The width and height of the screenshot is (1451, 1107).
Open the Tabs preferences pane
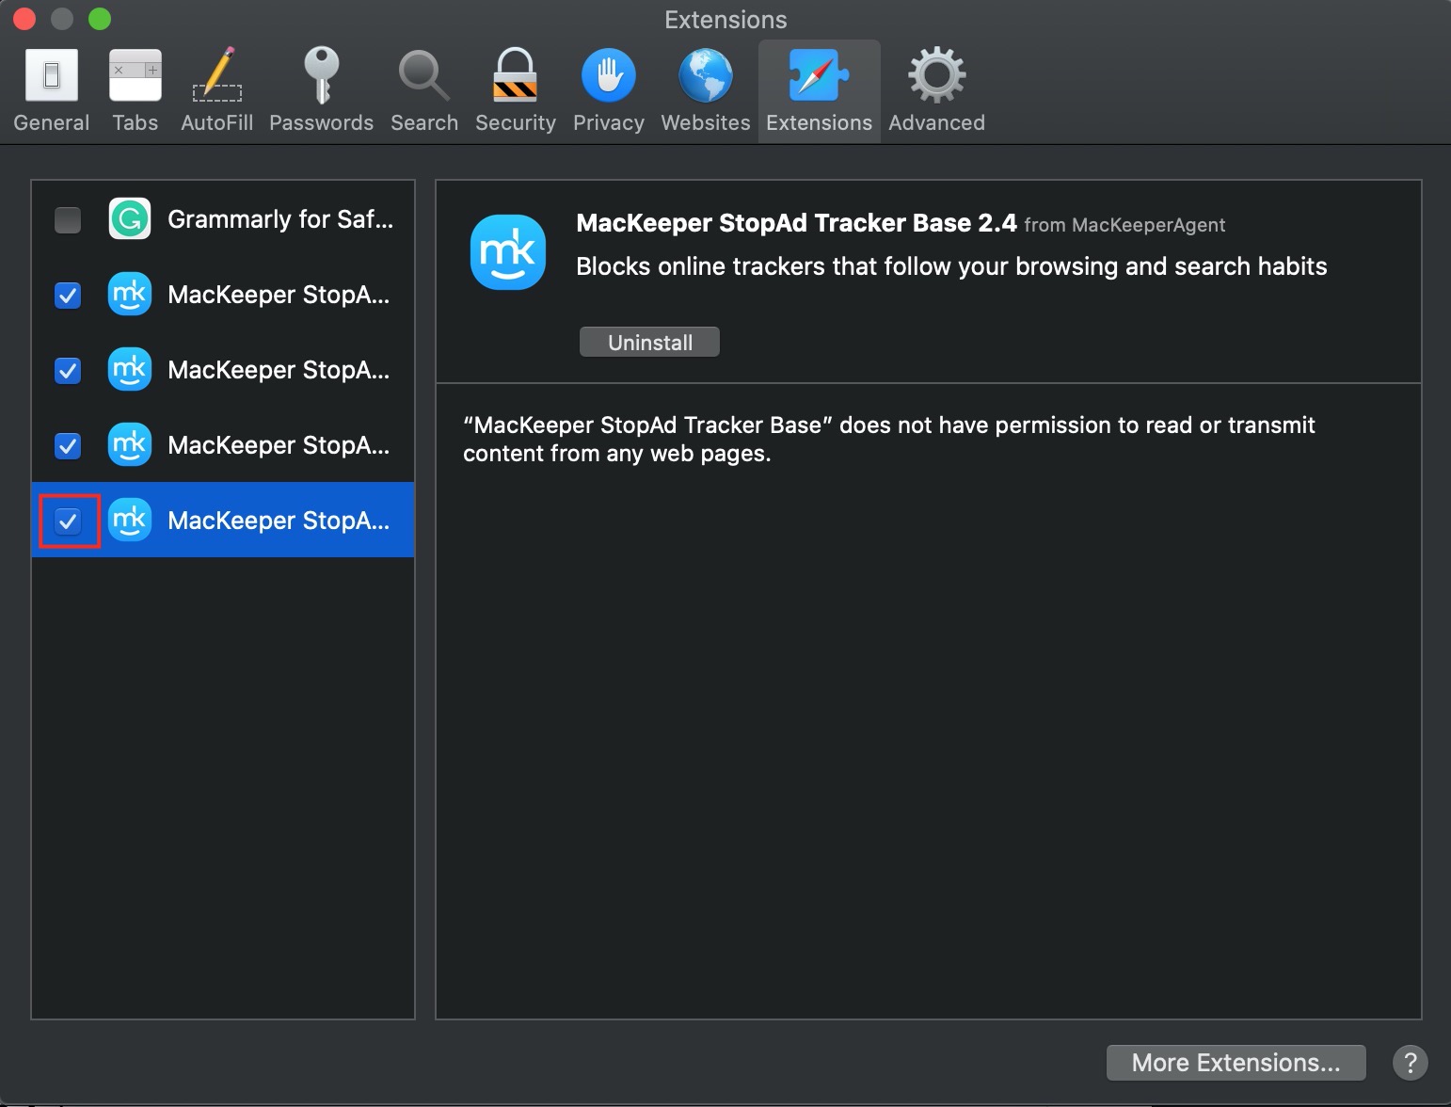135,91
